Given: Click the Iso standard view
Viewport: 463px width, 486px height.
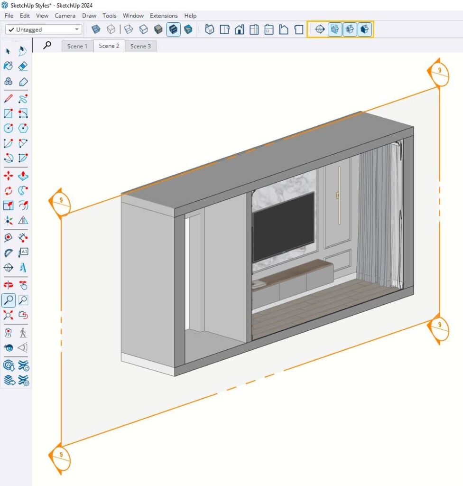Looking at the screenshot, I should (209, 29).
